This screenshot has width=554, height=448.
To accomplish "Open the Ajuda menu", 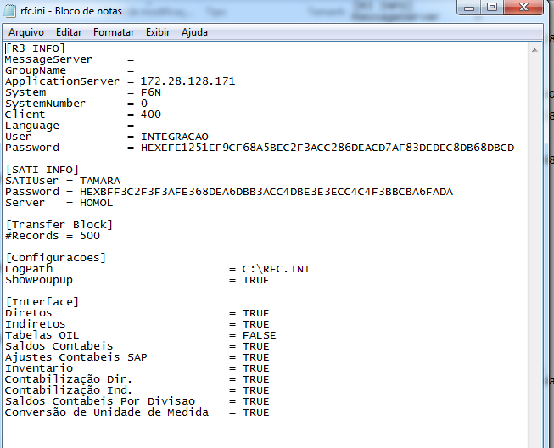I will coord(194,32).
